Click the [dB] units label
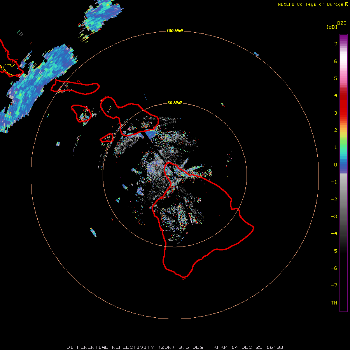Viewport: 350px width, 350px height. click(x=332, y=27)
